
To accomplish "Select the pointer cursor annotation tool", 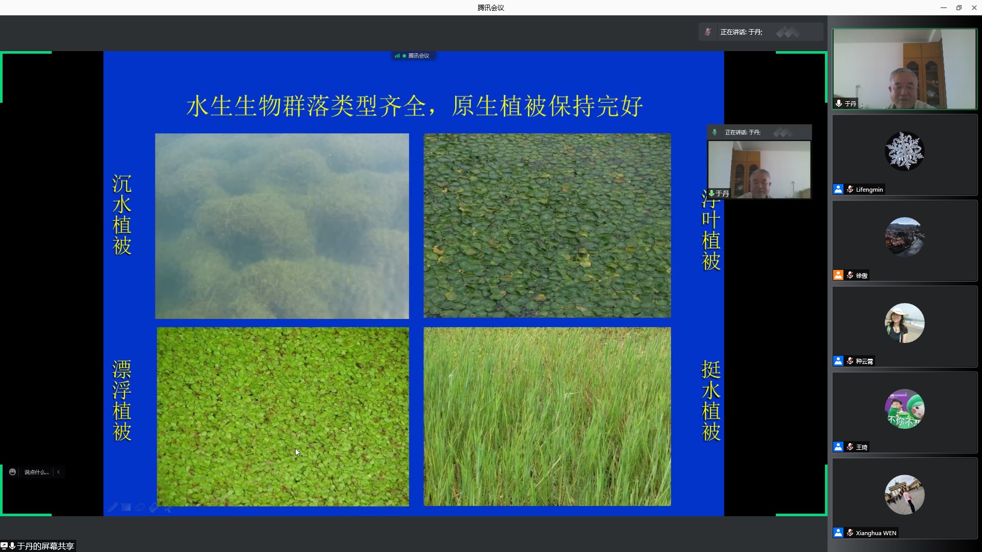I will coord(168,508).
